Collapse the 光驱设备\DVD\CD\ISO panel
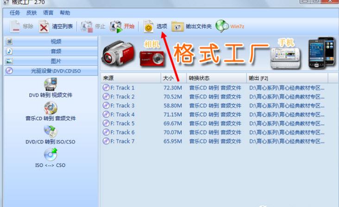 point(51,71)
